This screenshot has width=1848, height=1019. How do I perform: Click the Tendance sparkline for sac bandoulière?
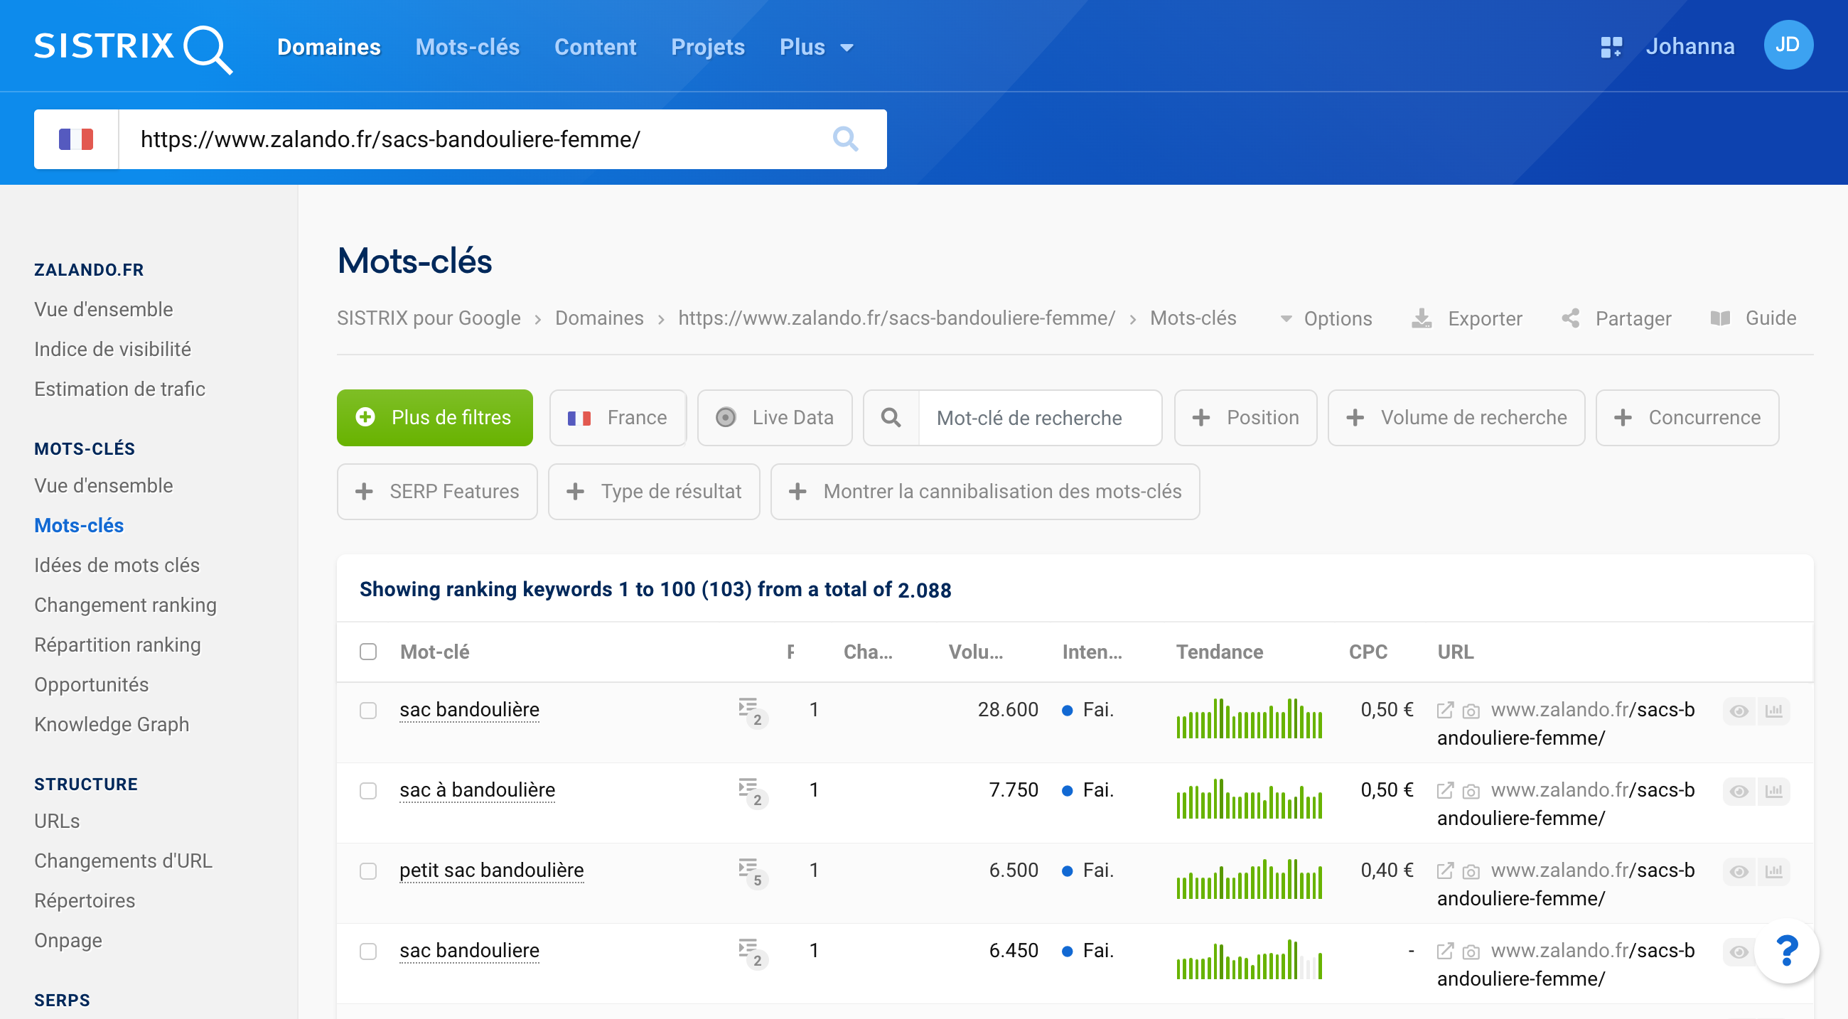[x=1249, y=718]
